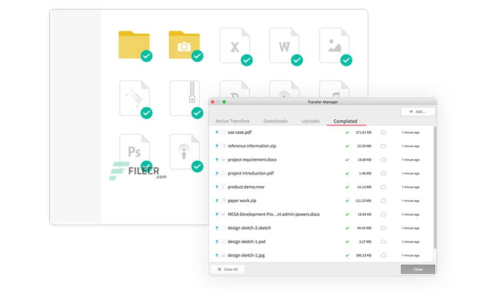Screen dimensions: 502x290
Task: Select the product demo.mov file name
Action: 246,187
